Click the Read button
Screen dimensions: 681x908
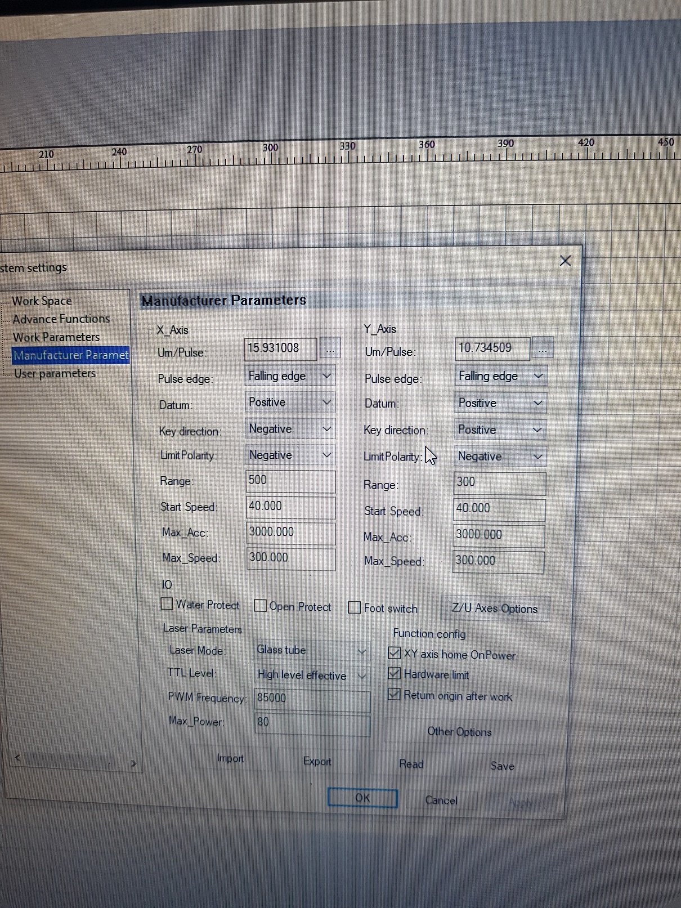411,764
